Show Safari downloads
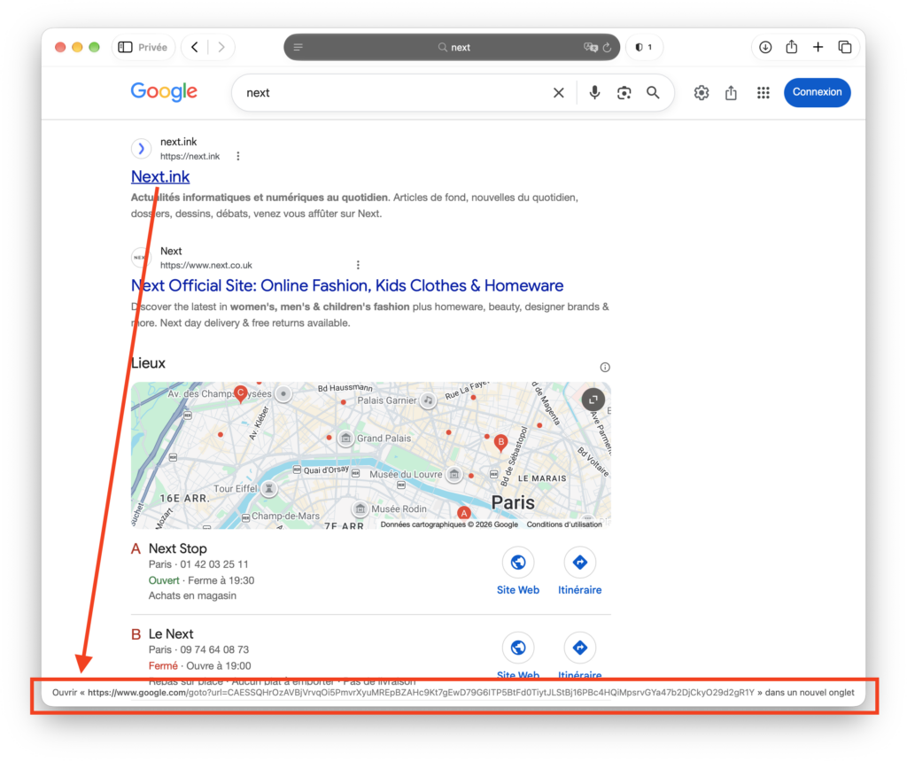907x761 pixels. pos(765,47)
